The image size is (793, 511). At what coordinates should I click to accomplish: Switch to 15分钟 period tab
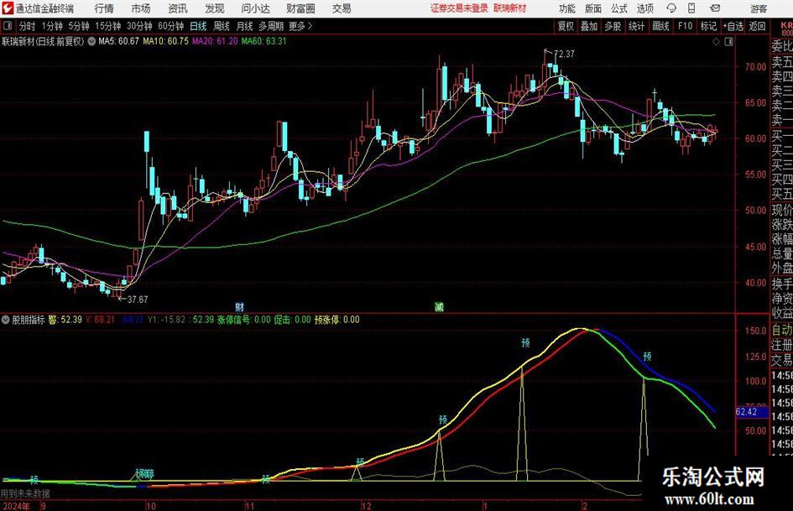coord(107,26)
